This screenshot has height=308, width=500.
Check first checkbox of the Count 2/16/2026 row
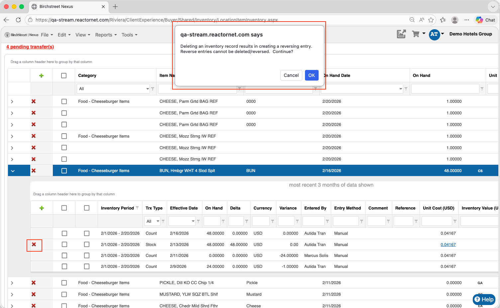64,233
